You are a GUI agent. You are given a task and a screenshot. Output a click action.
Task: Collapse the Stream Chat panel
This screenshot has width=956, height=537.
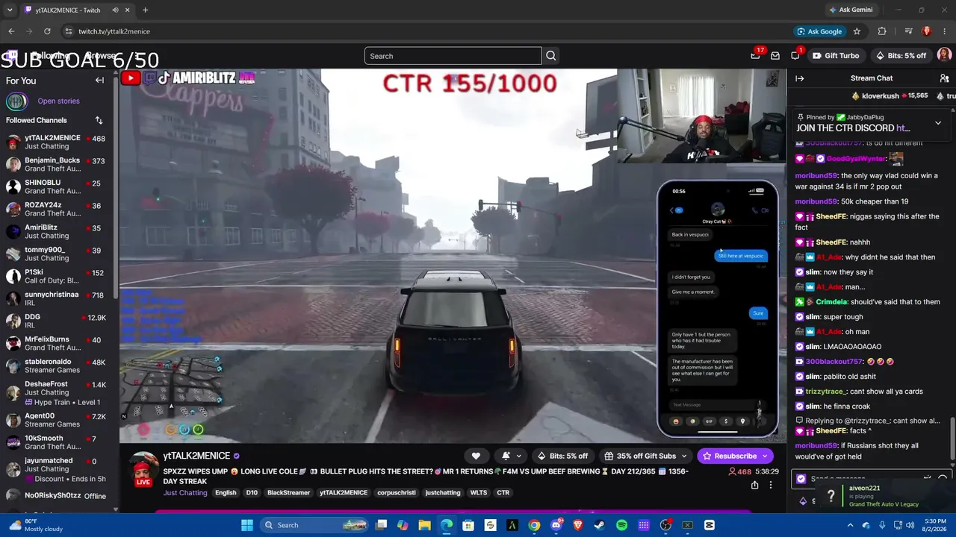point(799,78)
